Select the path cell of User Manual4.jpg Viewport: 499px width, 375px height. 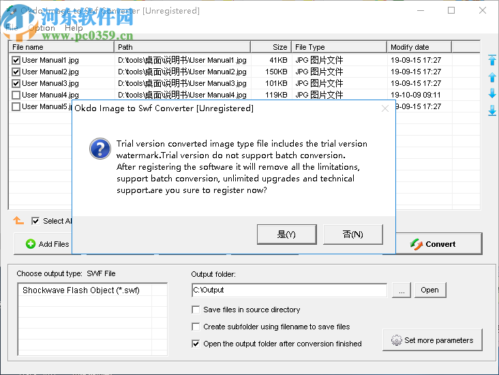pyautogui.click(x=182, y=95)
